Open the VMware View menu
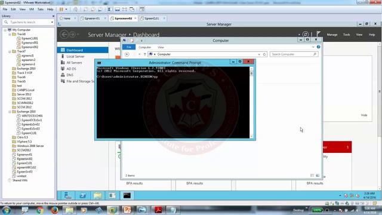Image resolution: width=382 pixels, height=215 pixels. point(22,10)
